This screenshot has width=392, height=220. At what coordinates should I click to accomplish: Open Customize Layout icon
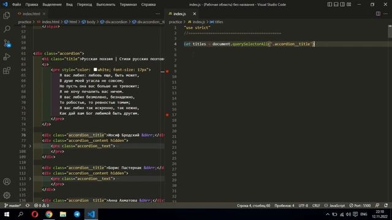point(349,4)
